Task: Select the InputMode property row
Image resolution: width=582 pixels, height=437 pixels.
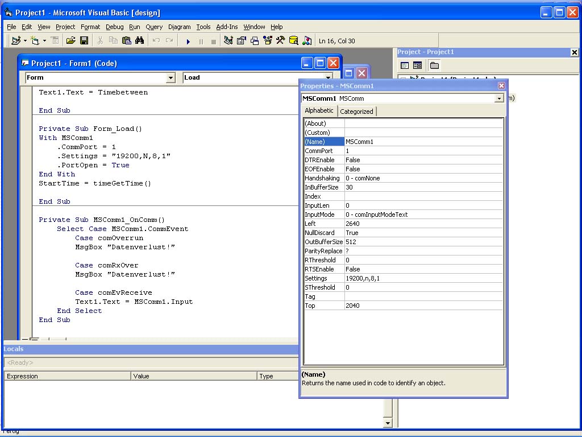Action: [x=404, y=215]
